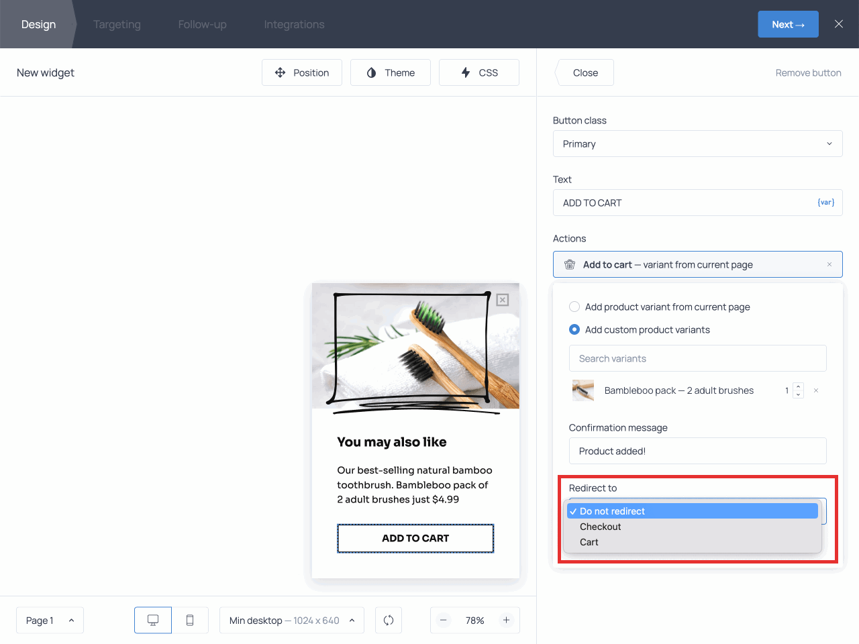Choose Cart from redirect options
859x644 pixels.
click(589, 542)
